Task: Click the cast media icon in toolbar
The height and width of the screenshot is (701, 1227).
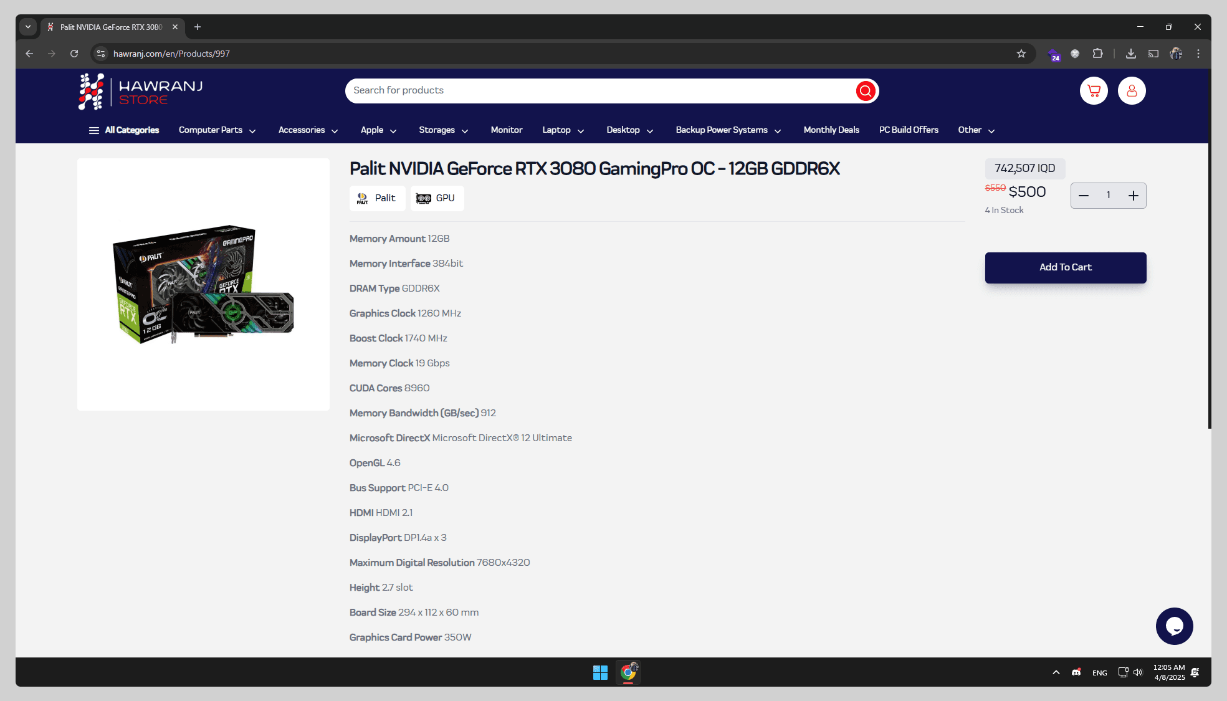Action: pos(1153,54)
